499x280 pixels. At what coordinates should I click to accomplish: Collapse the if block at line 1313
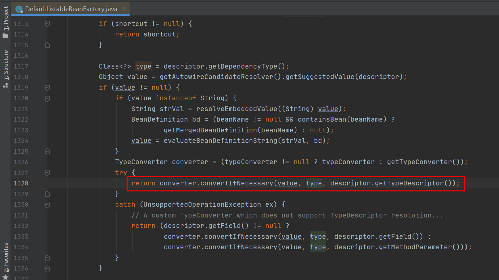tap(47, 24)
